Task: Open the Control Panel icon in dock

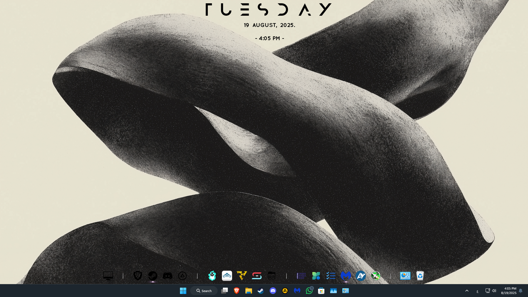Action: [405, 276]
